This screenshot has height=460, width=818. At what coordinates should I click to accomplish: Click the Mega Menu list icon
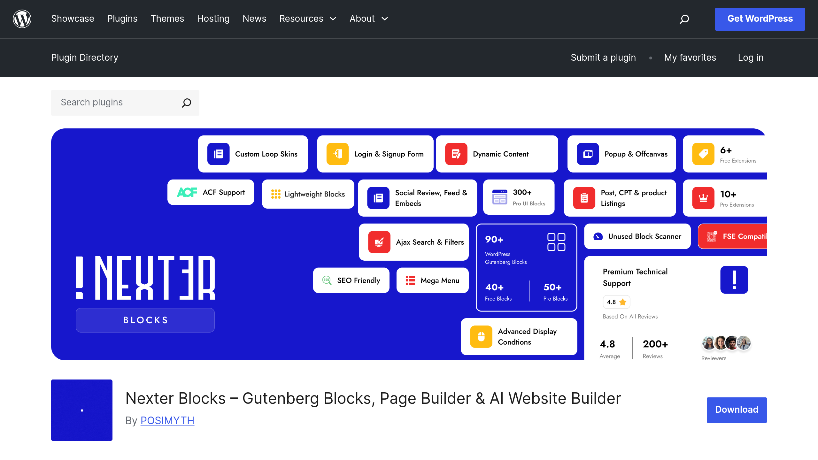(410, 280)
